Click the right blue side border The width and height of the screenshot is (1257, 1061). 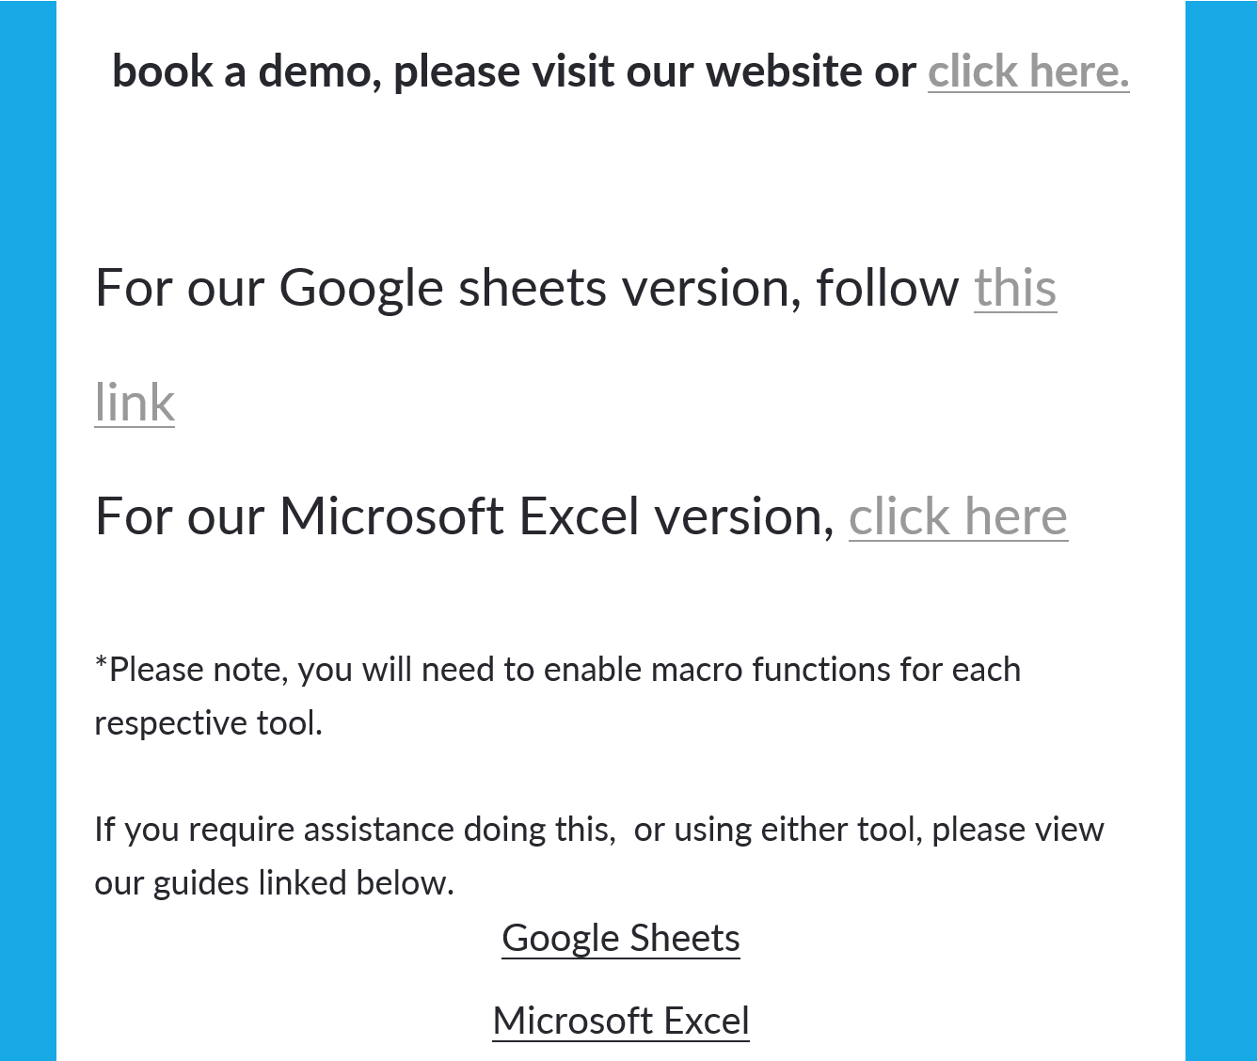tap(1221, 530)
